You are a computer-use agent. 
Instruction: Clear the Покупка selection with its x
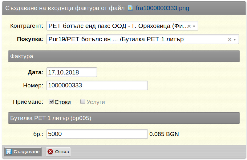tap(230, 39)
